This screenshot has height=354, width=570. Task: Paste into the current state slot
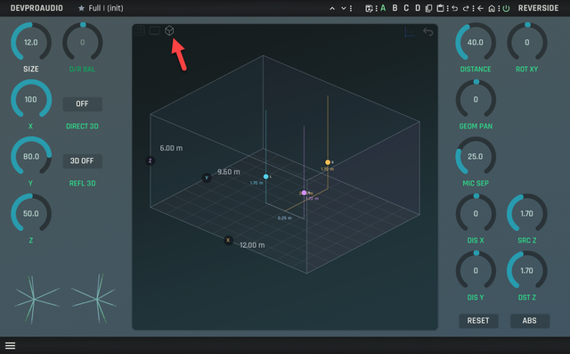(440, 8)
